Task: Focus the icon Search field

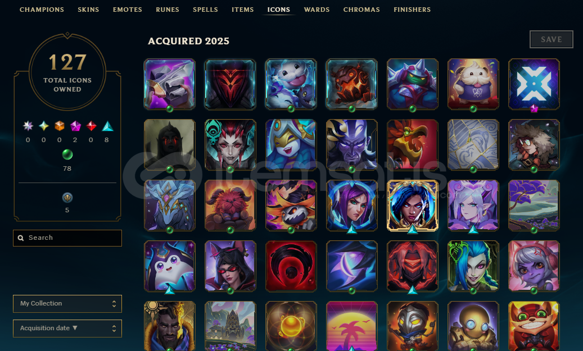Action: coord(67,238)
